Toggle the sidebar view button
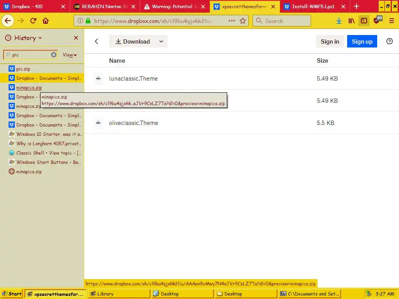Screen dimensions: 399x299 [364, 21]
